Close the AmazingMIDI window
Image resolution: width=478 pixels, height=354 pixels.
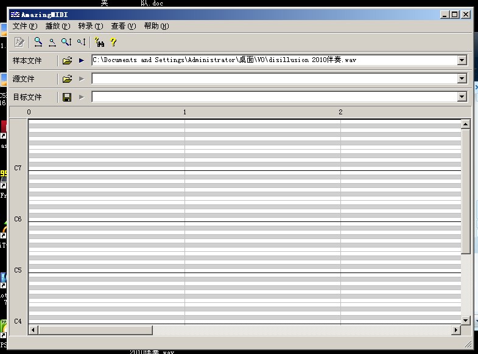[466, 15]
